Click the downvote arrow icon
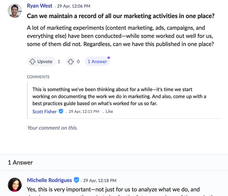The height and width of the screenshot is (196, 228). point(71,62)
